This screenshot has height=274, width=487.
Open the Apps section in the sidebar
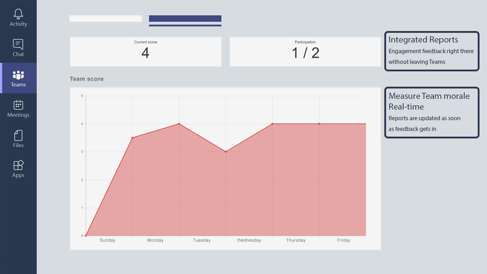[18, 169]
